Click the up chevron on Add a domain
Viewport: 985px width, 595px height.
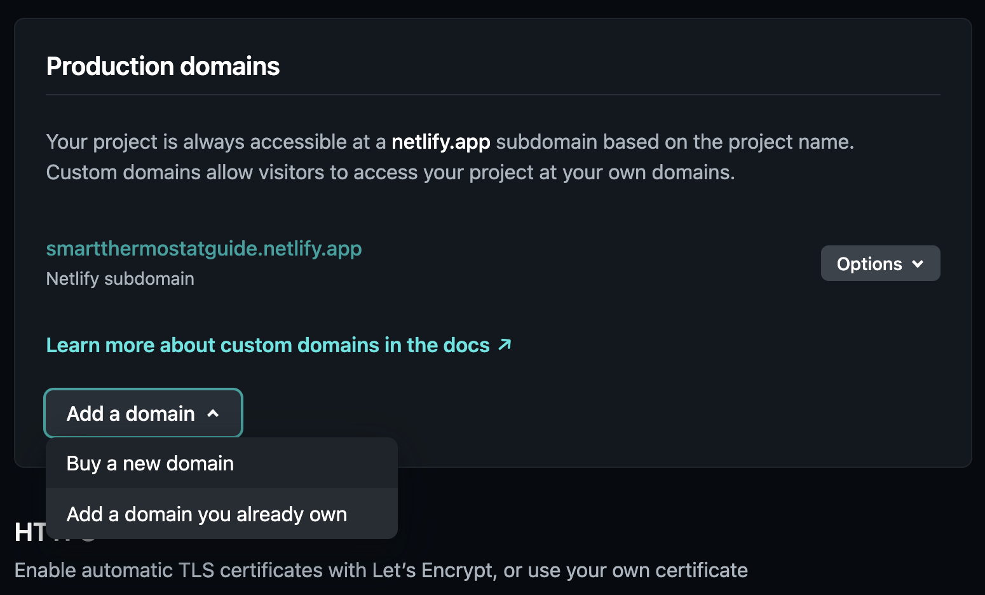coord(214,414)
